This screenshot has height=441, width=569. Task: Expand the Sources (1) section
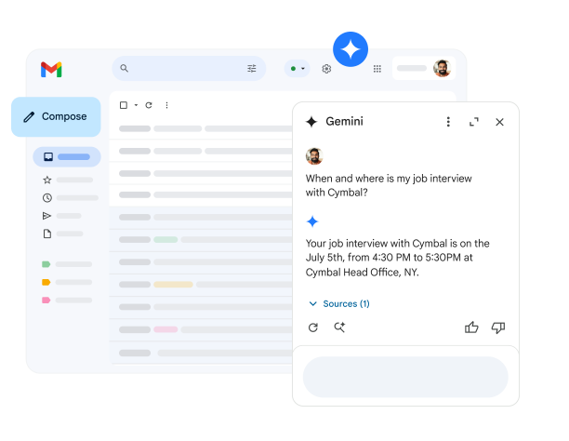click(339, 303)
